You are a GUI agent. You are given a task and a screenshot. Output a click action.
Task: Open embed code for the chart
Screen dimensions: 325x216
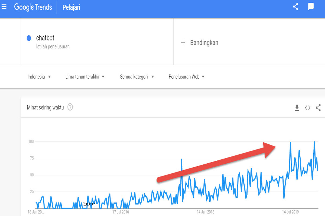[307, 108]
